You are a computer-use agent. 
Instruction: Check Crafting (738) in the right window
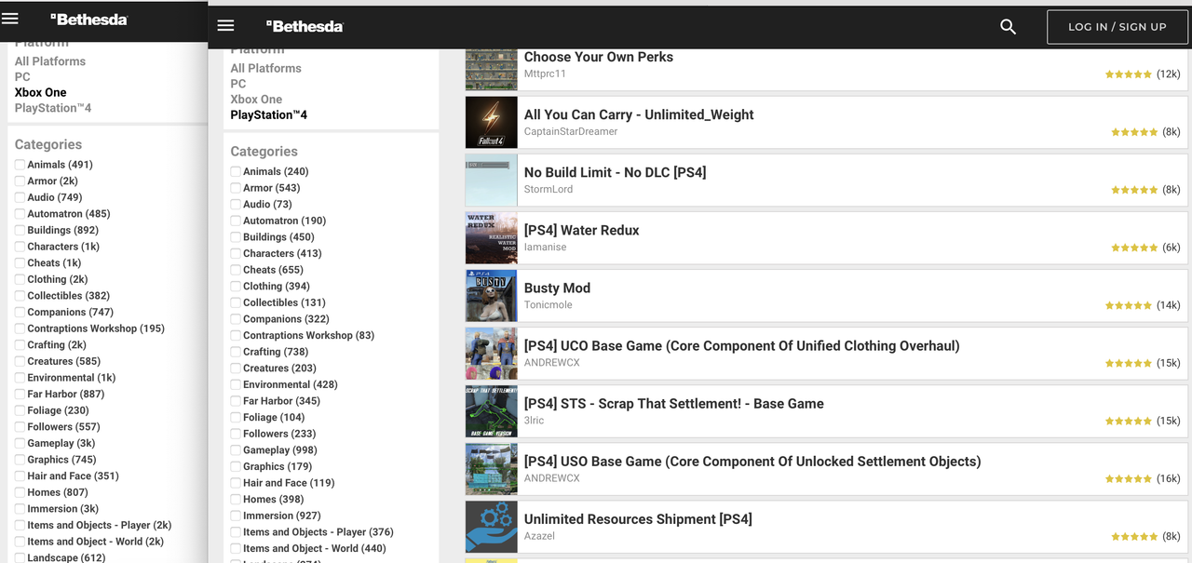[236, 352]
